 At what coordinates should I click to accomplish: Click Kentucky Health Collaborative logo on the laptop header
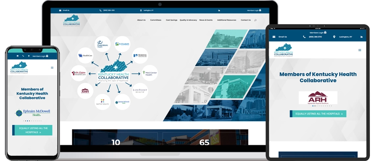tap(71, 21)
